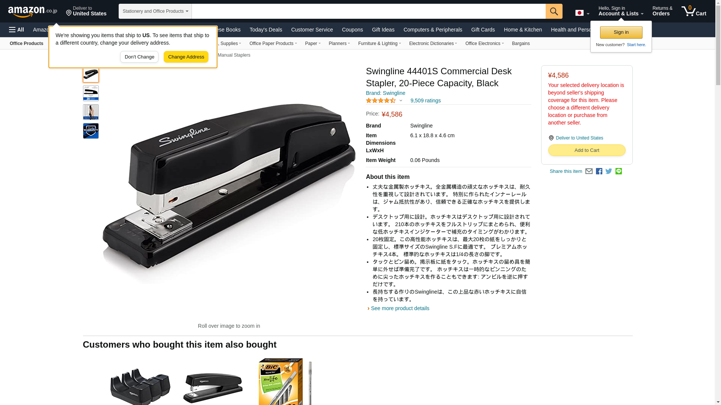Open the Planners submenu
The height and width of the screenshot is (405, 721).
click(x=339, y=43)
